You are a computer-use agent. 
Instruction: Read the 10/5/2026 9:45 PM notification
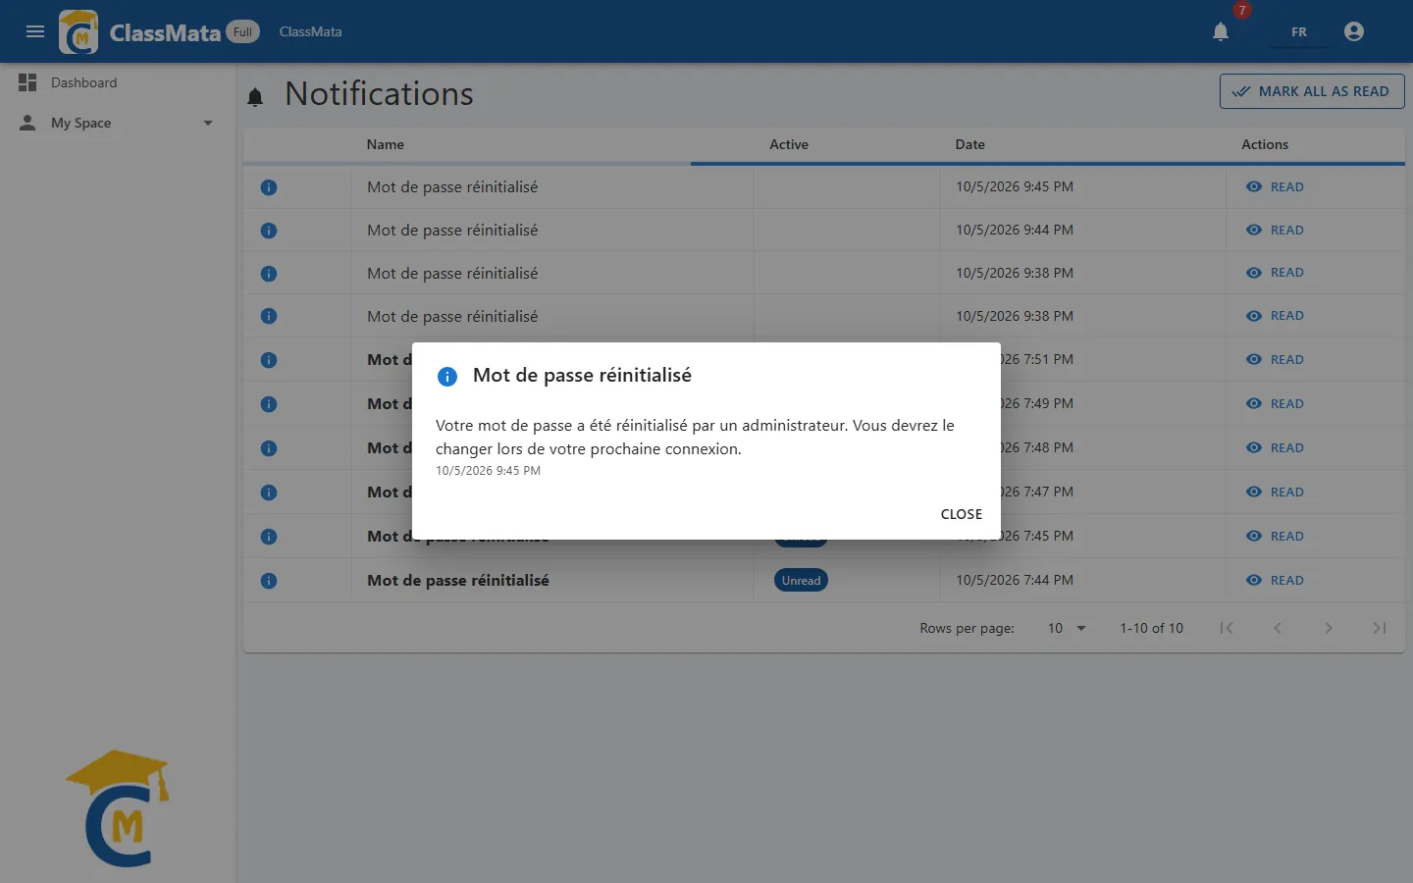click(x=1275, y=186)
